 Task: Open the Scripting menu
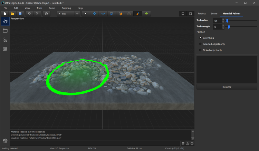(x=66, y=8)
